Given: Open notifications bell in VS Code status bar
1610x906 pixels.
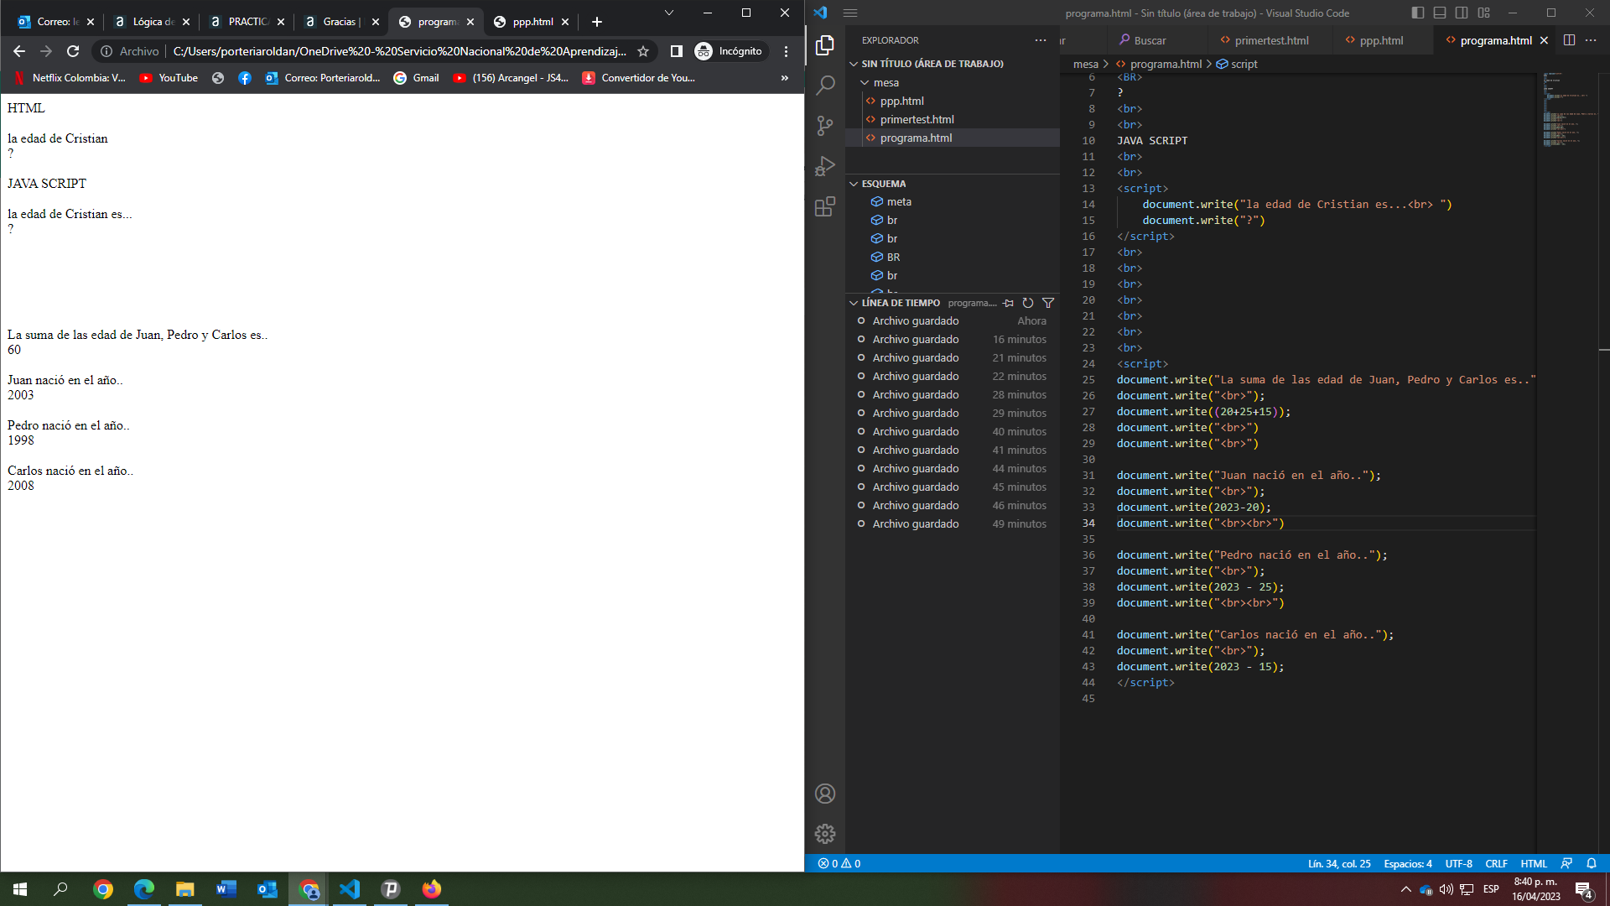Looking at the screenshot, I should (x=1592, y=863).
